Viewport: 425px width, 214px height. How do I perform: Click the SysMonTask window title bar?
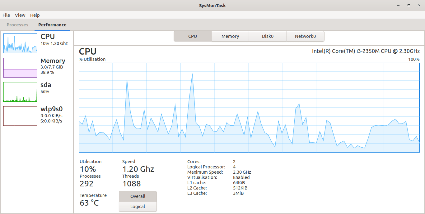[x=213, y=5]
